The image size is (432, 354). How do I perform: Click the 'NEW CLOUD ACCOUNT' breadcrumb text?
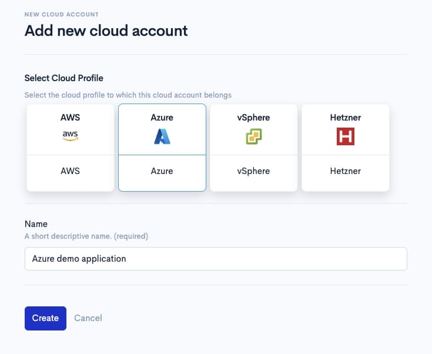point(62,14)
